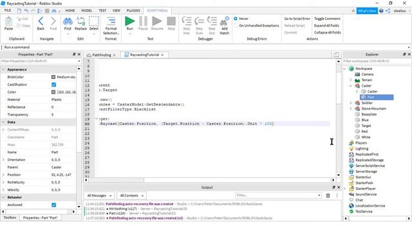
Task: Click the What's New button
Action: 367,11
